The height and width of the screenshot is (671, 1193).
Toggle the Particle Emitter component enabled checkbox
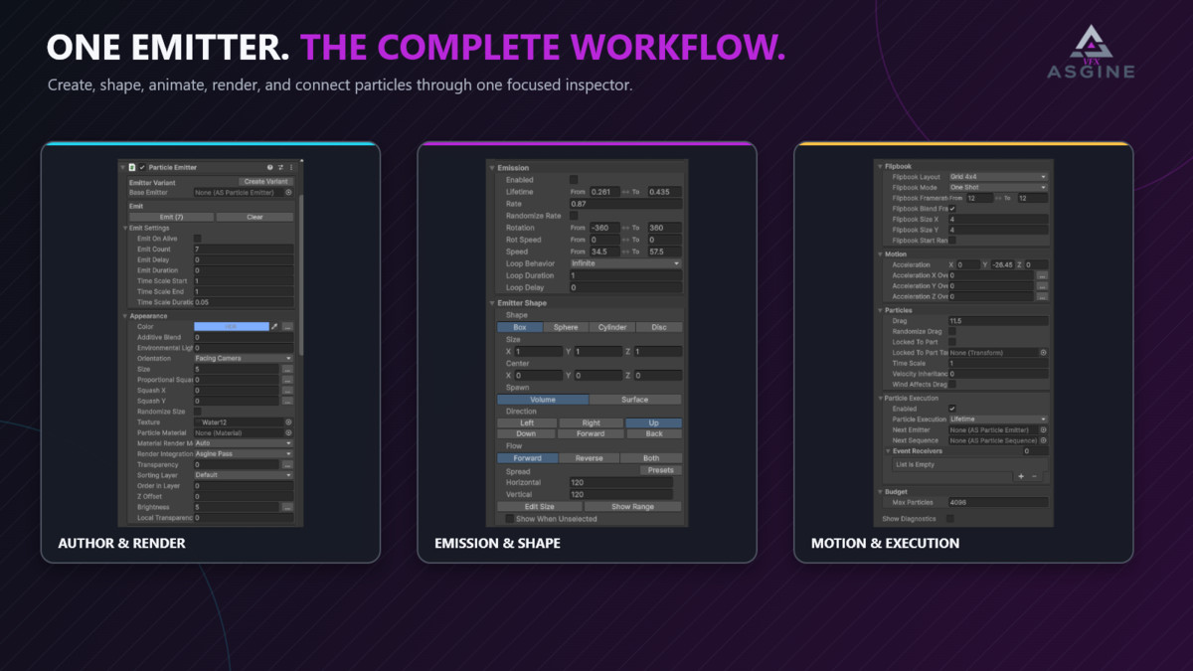pos(142,167)
